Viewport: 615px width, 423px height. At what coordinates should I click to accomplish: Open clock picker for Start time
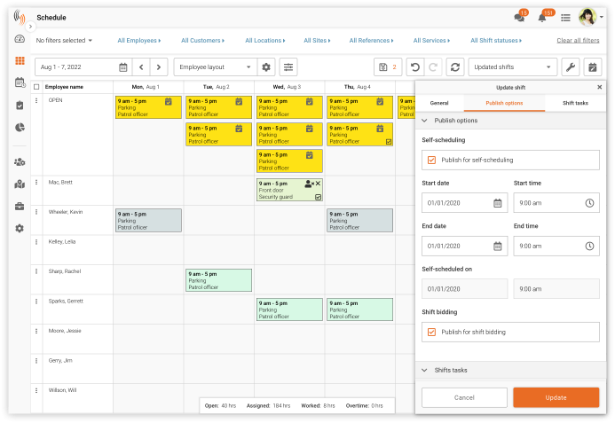pos(589,203)
